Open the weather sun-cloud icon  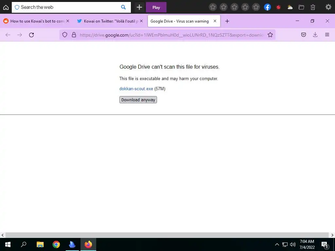pyautogui.click(x=290, y=7)
